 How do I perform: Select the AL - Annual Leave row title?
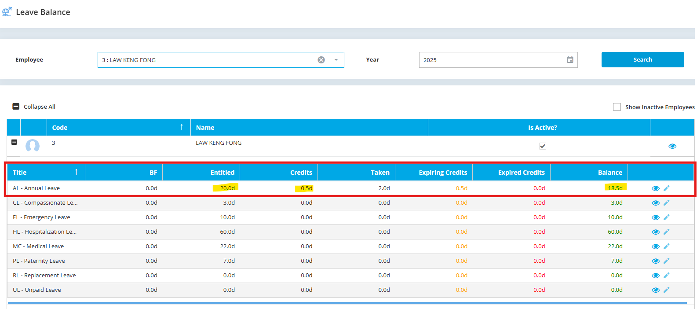tap(36, 188)
